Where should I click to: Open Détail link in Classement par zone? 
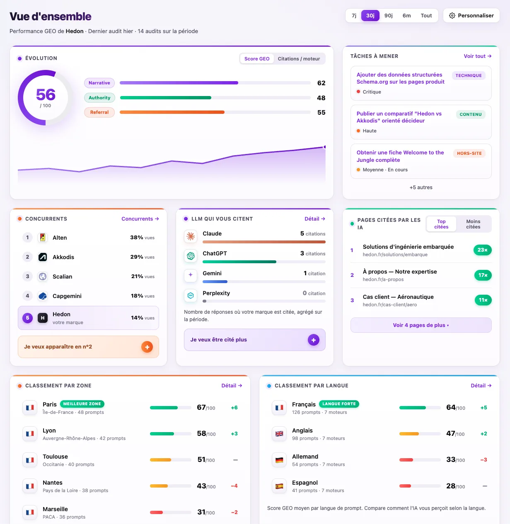click(x=232, y=386)
